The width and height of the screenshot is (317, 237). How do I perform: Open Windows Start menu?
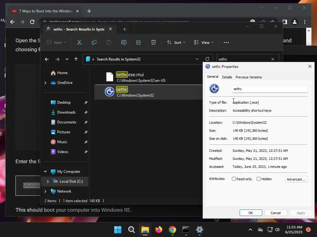118,230
